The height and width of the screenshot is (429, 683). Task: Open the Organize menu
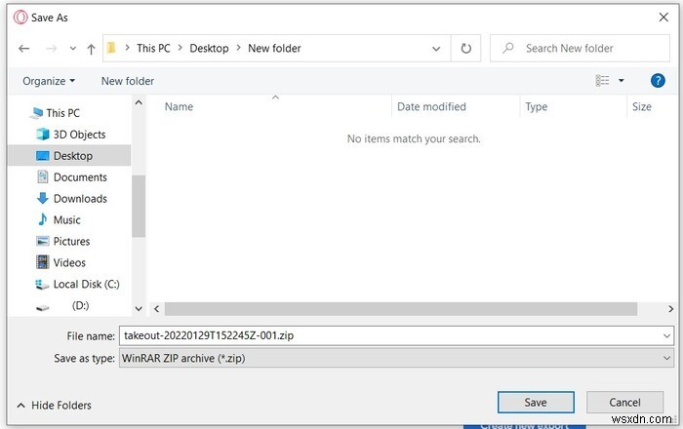point(49,81)
